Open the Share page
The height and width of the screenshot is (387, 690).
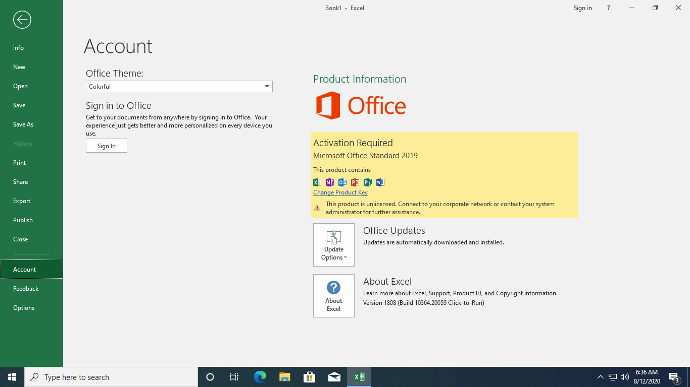(31, 182)
